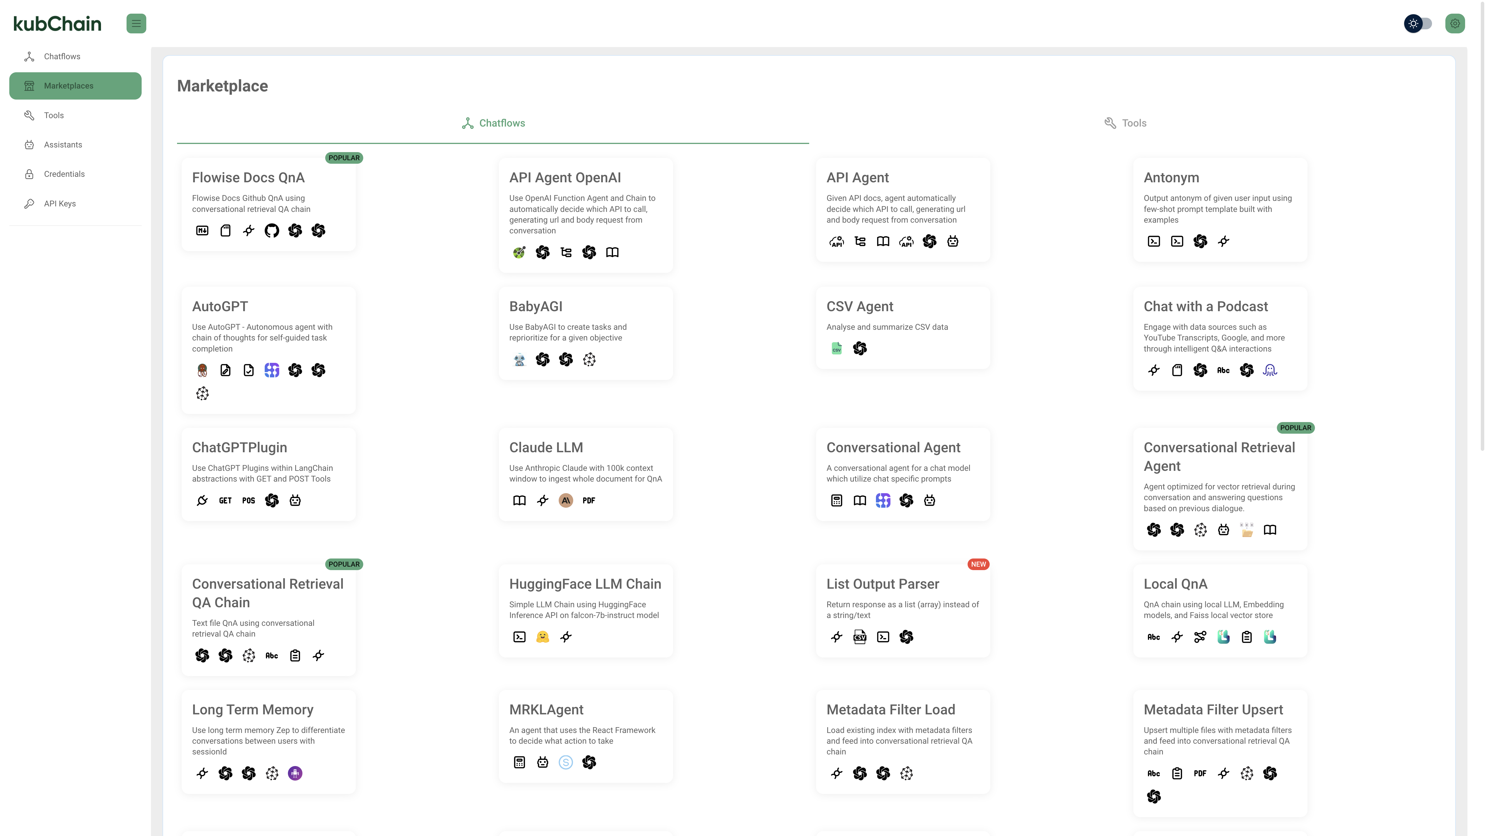Open the Antonym template card title

point(1171,178)
